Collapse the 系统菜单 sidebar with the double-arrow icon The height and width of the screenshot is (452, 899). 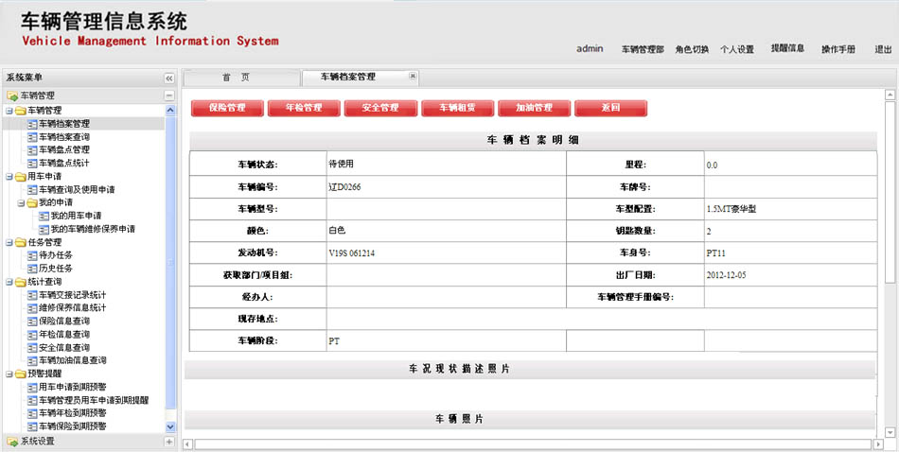(x=169, y=78)
